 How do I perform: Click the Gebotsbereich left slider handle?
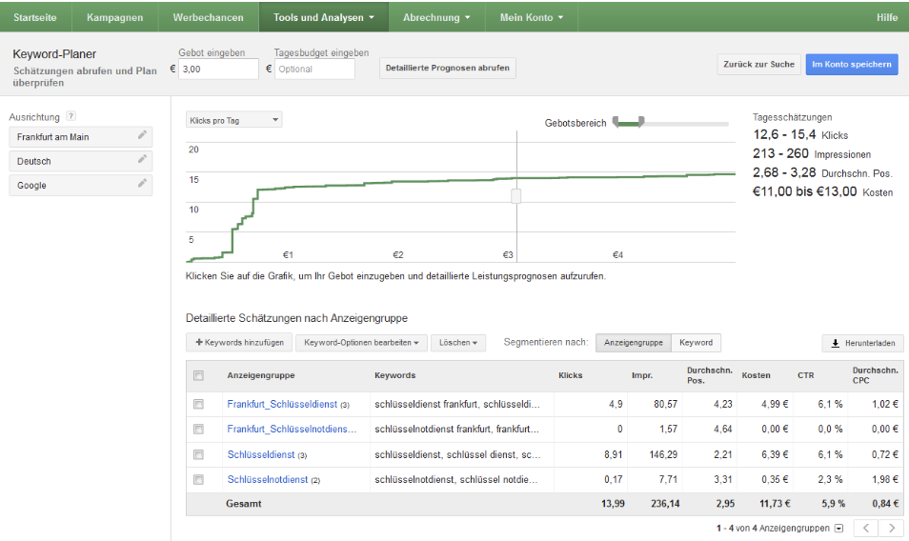point(616,122)
